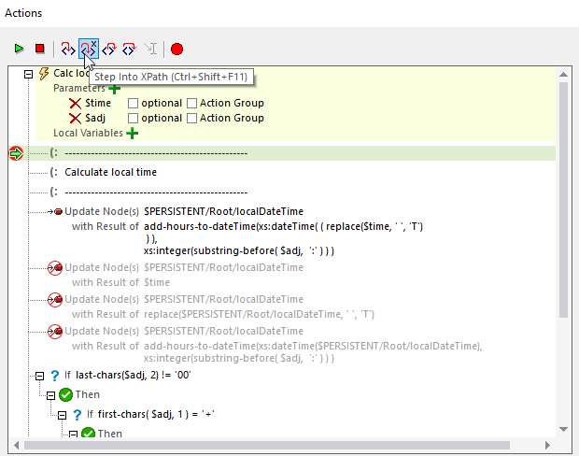Enable optional checkbox for $time
The width and height of the screenshot is (579, 456).
134,103
